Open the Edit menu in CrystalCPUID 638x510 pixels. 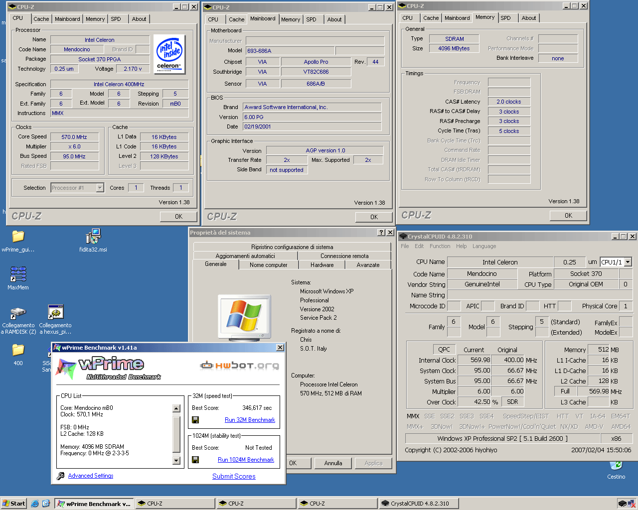[419, 246]
